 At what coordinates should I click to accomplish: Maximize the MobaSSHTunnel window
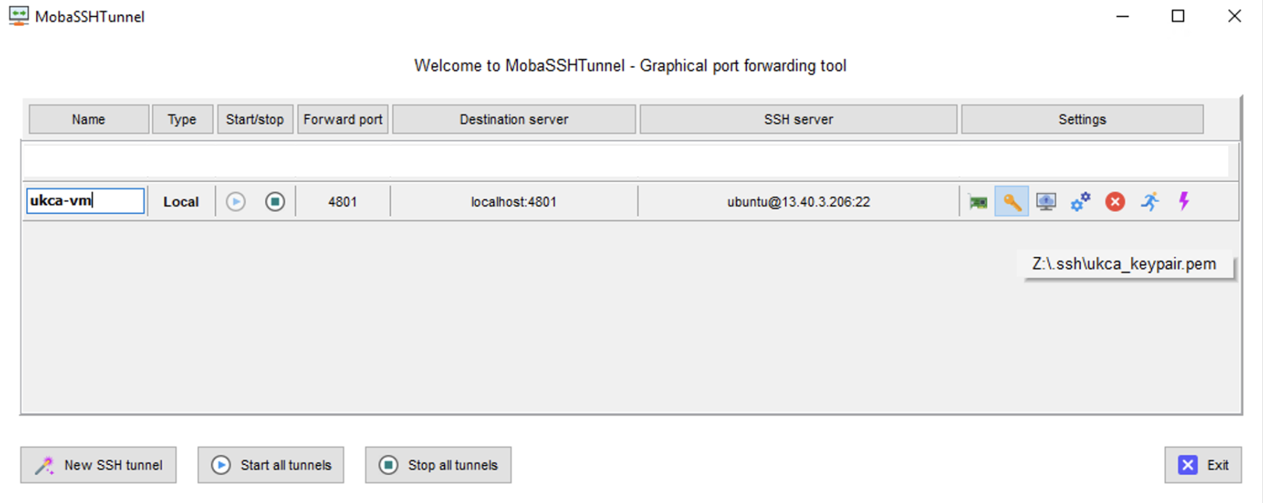point(1178,16)
